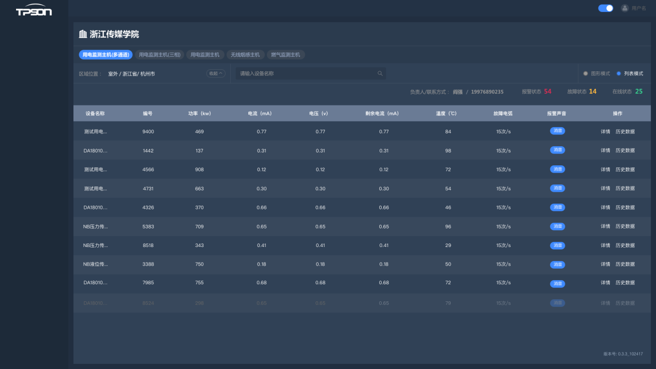Screen dimensions: 656x369
Task: Click the 区域位置 value 室外/浙江省/杭州市
Action: pos(131,74)
